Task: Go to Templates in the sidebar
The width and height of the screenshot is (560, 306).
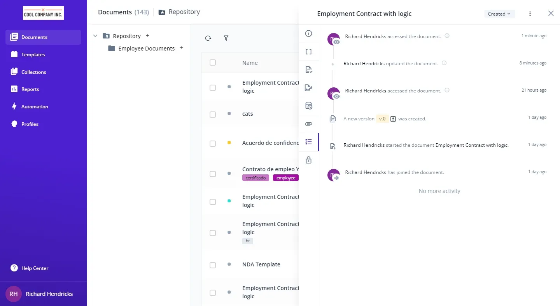Action: click(x=33, y=54)
